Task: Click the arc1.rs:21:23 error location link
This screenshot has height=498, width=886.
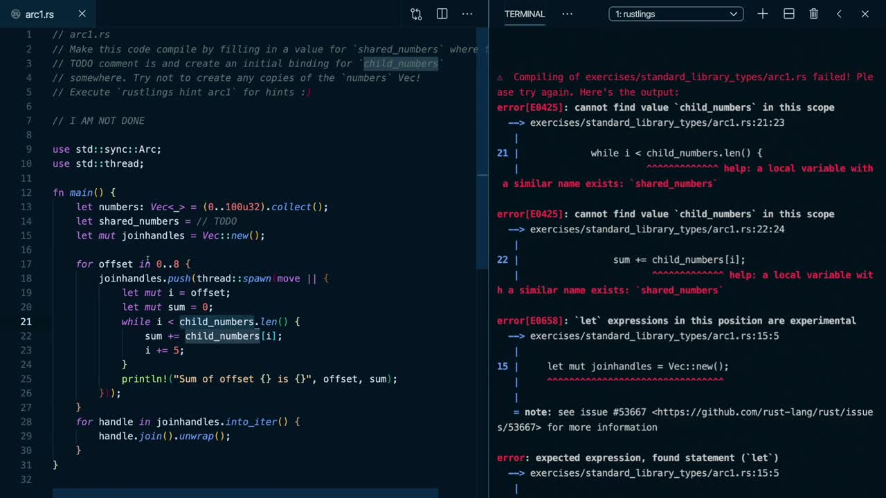Action: [656, 122]
